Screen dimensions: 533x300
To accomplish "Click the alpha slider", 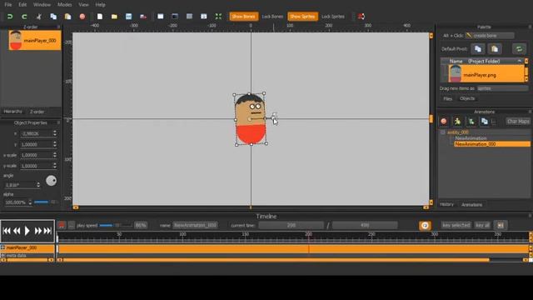I will [x=47, y=202].
